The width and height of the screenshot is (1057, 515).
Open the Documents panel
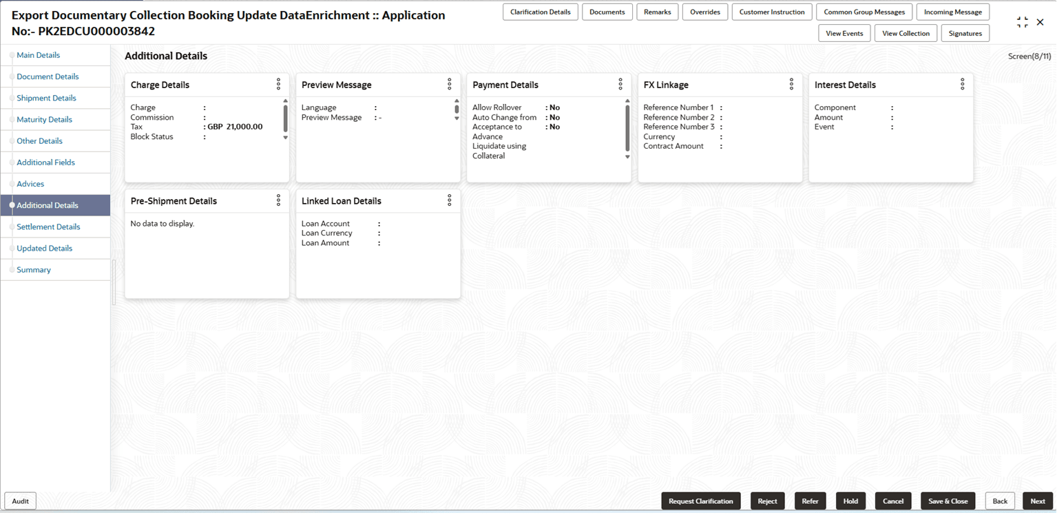tap(607, 12)
